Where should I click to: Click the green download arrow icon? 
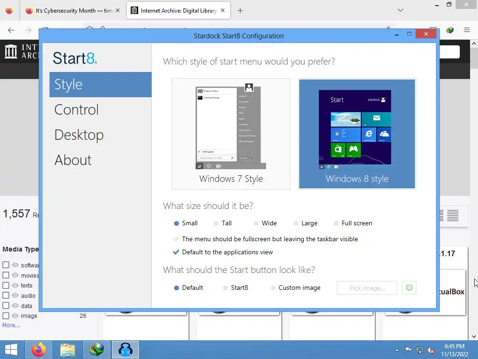point(409,288)
